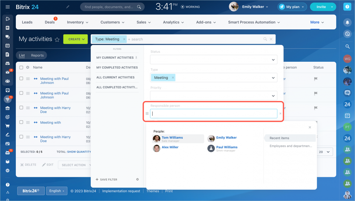Click the help question mark button

click(347, 7)
